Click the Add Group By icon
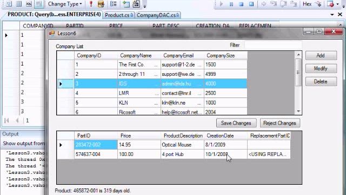Screen dimensions: 346x195 114,4
